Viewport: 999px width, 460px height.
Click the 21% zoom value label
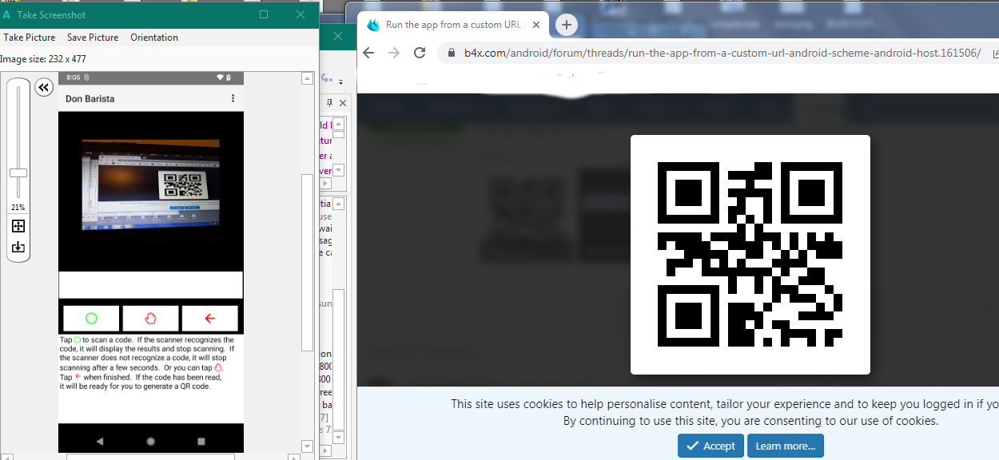pyautogui.click(x=18, y=207)
